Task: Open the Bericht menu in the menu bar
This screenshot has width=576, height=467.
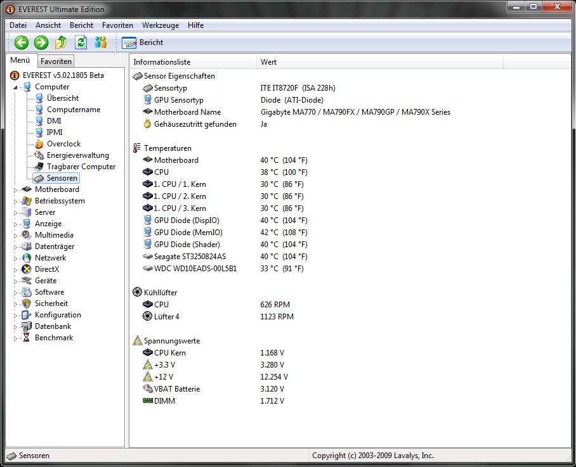Action: coord(82,25)
